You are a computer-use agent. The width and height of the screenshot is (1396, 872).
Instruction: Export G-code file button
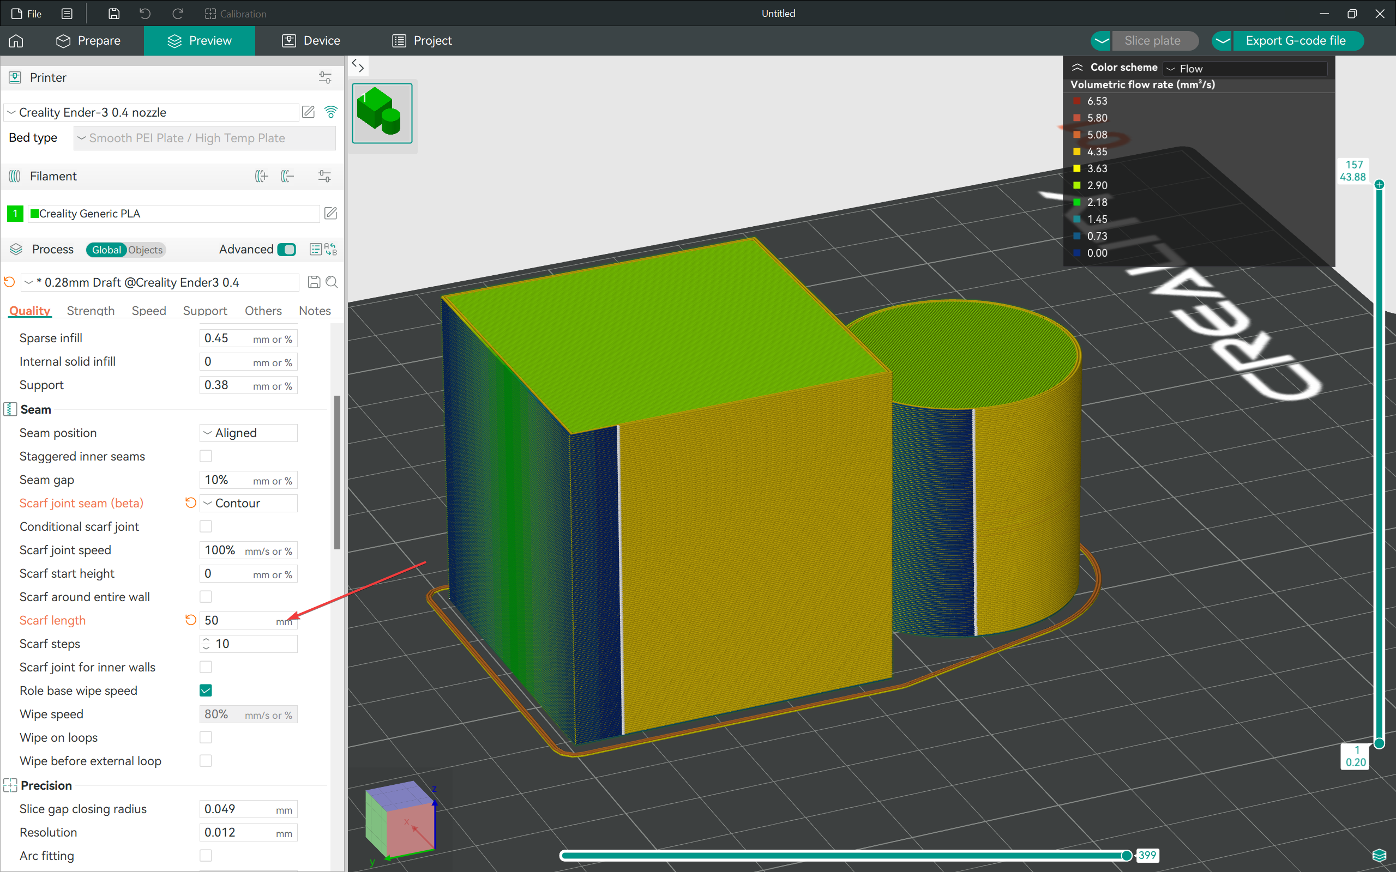[1295, 40]
